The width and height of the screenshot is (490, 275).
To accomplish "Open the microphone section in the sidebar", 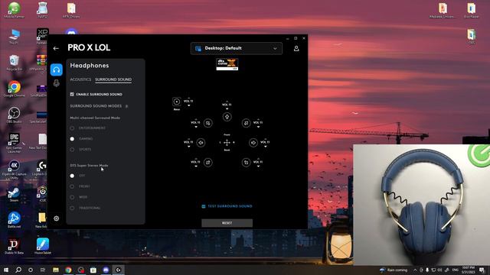I will point(56,83).
